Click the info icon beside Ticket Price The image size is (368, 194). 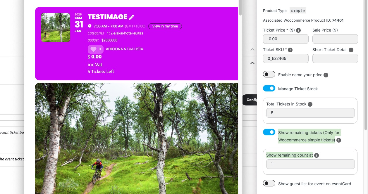(x=298, y=30)
